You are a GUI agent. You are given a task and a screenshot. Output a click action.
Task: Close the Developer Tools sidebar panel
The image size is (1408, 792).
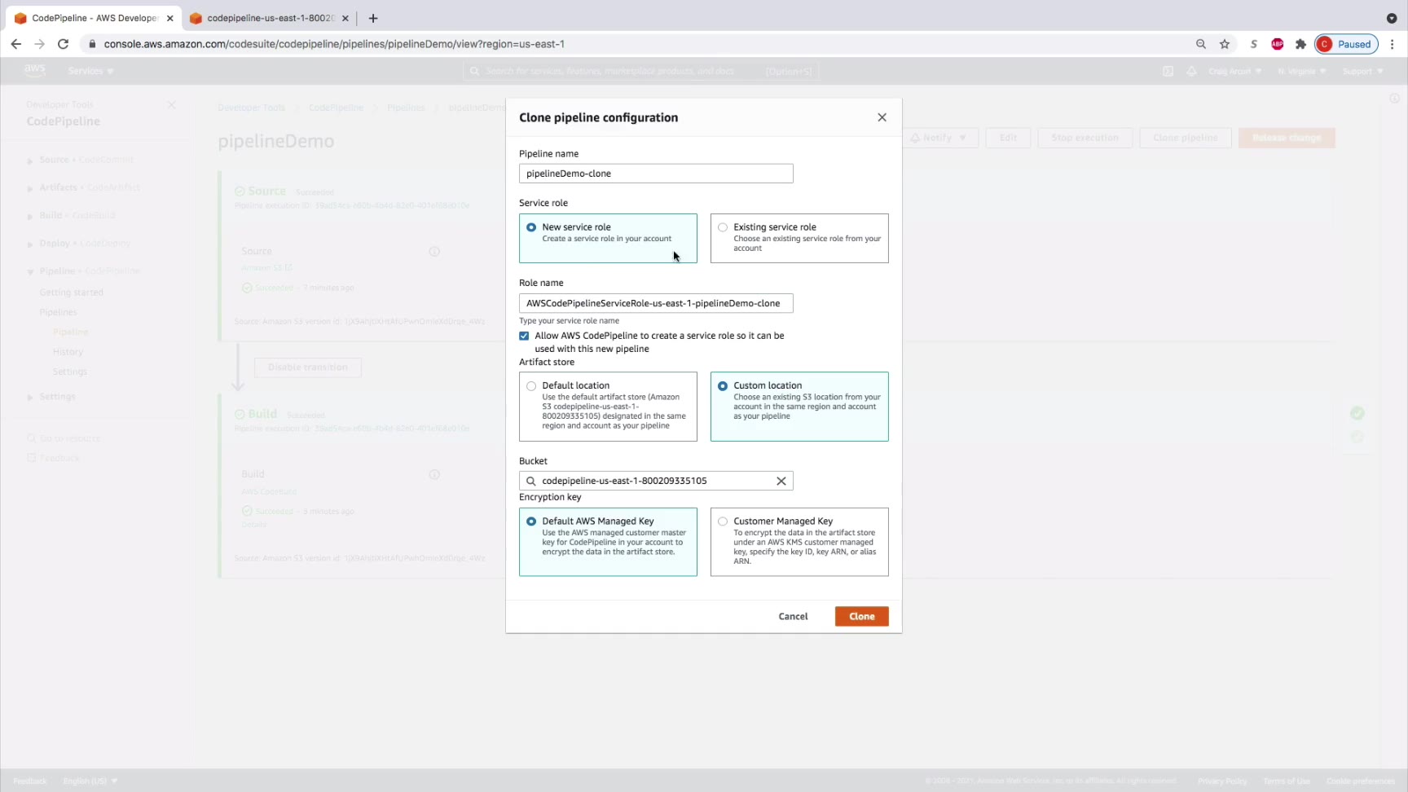(171, 105)
